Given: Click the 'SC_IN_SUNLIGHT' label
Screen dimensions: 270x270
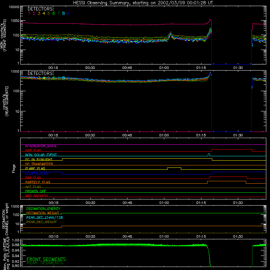Looking at the screenshot, I should point(39,159).
